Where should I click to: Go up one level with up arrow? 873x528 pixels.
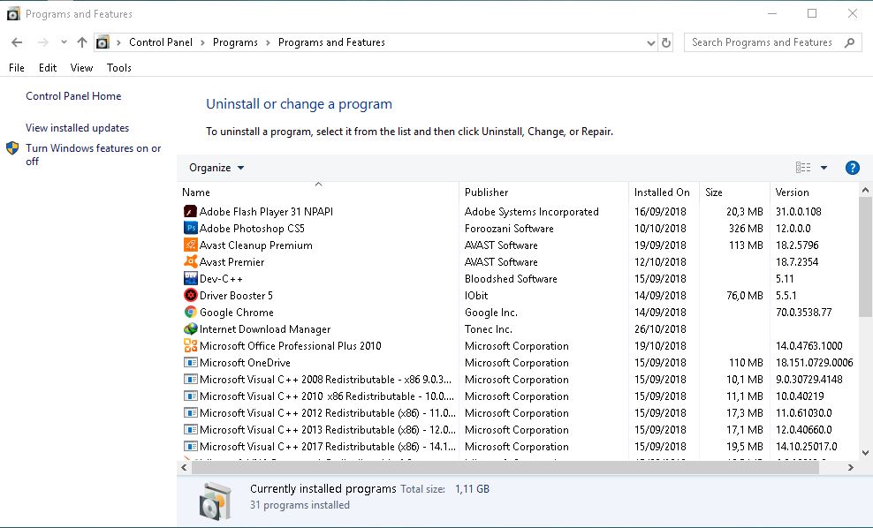pos(82,42)
